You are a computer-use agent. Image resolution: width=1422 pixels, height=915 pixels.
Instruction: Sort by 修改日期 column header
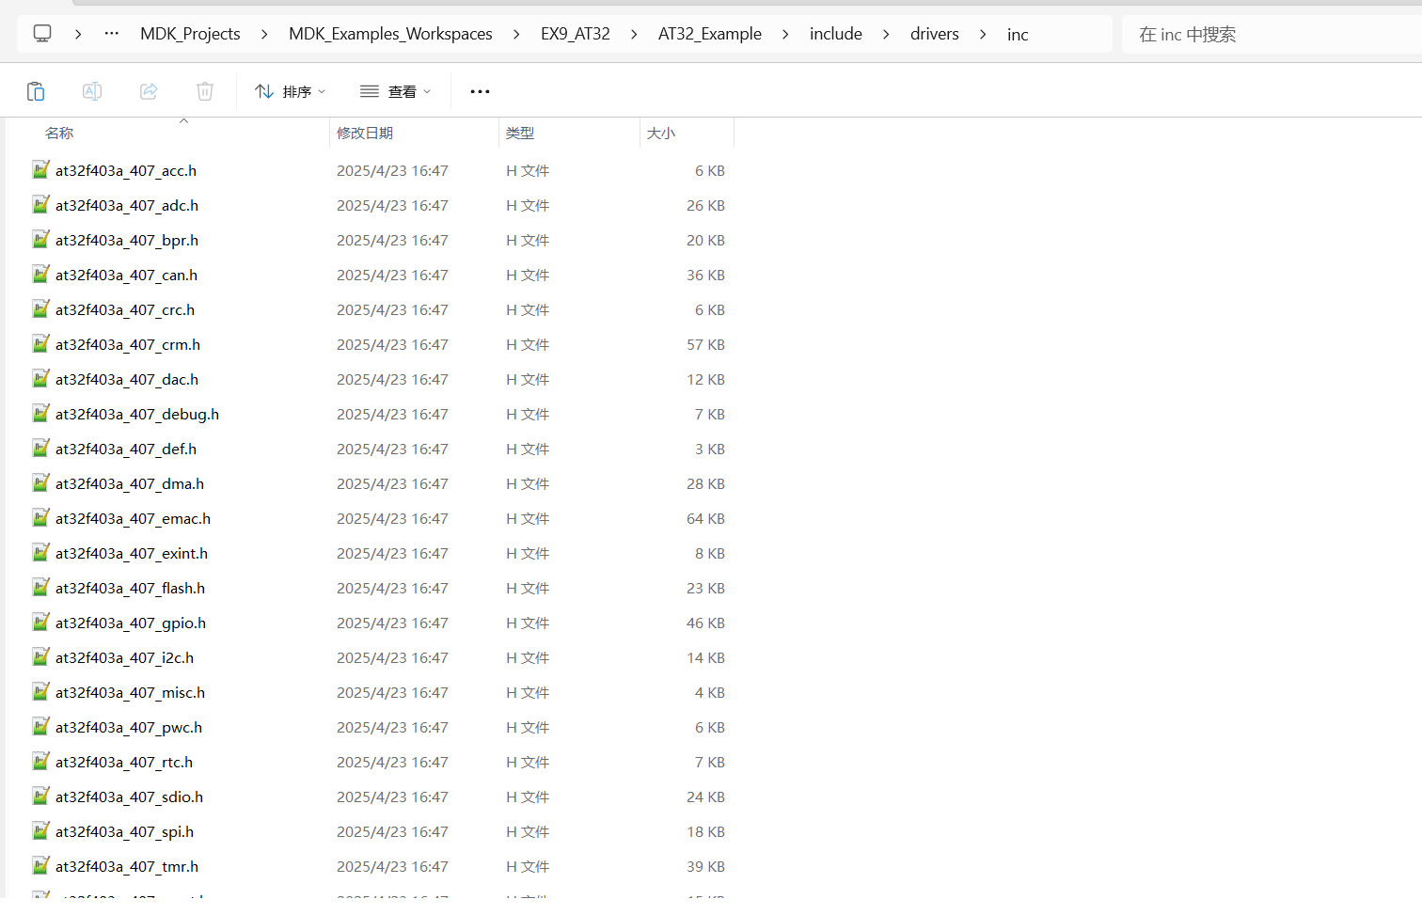coord(365,134)
